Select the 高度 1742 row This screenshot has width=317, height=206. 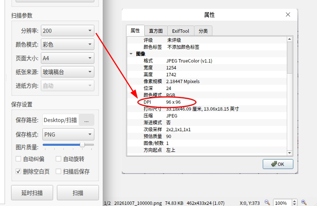click(207, 74)
